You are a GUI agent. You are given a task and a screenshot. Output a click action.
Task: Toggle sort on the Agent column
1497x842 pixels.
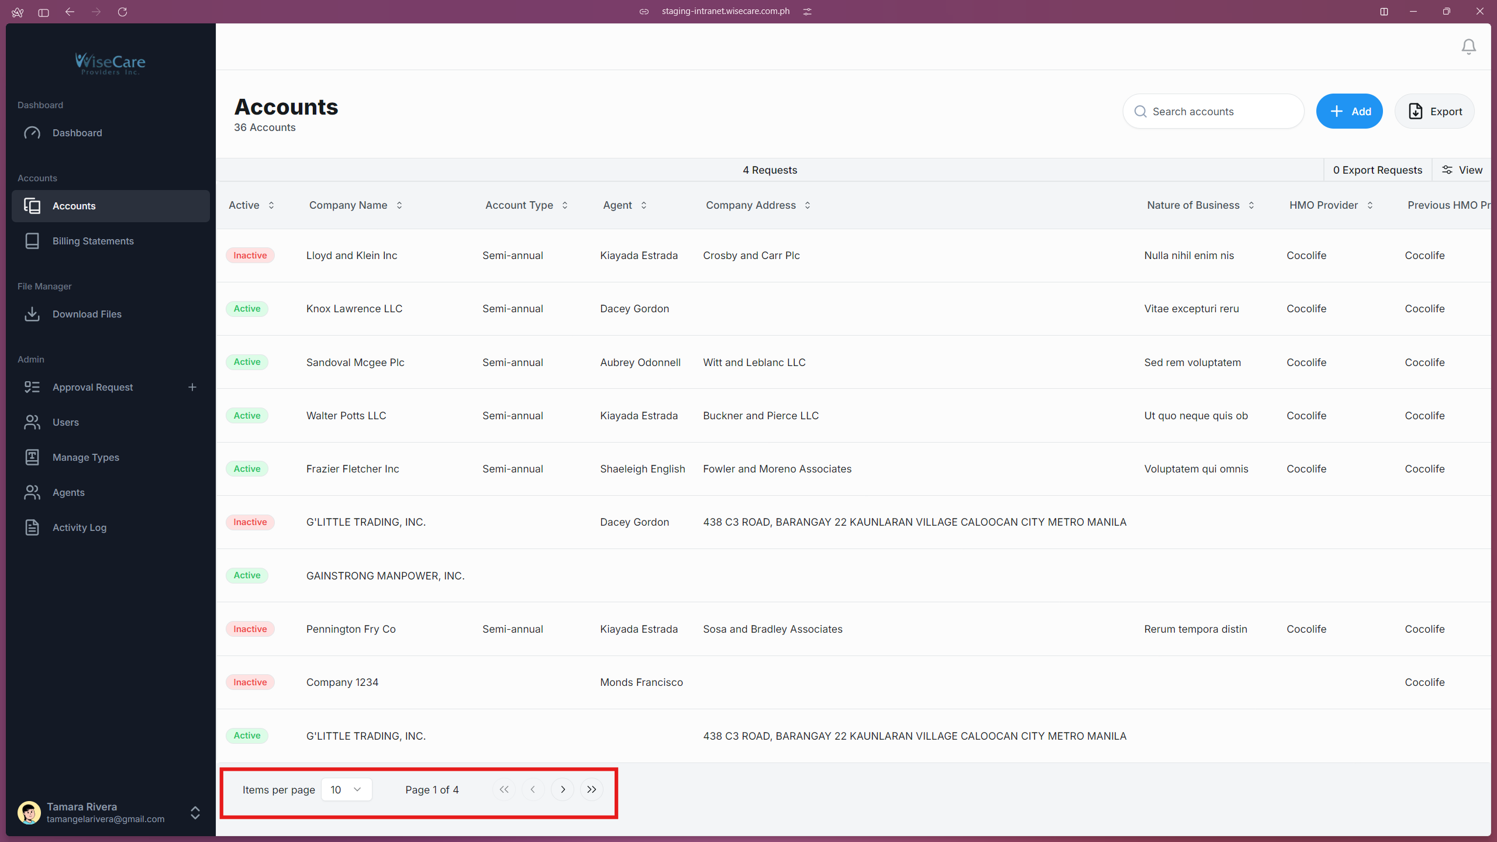coord(643,205)
